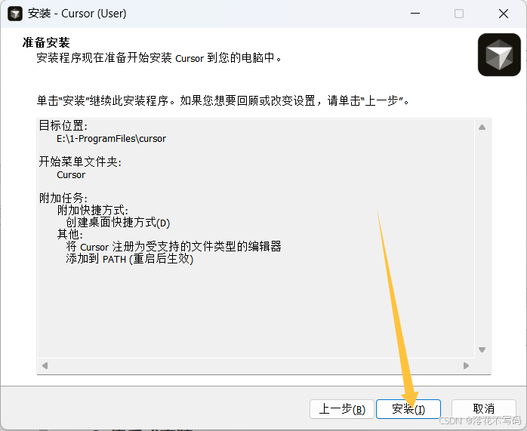
Task: Click 将 Cursor 注册为受支持的文件类型的编辑器 line
Action: tap(174, 247)
